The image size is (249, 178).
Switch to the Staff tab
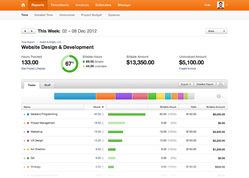(x=47, y=85)
